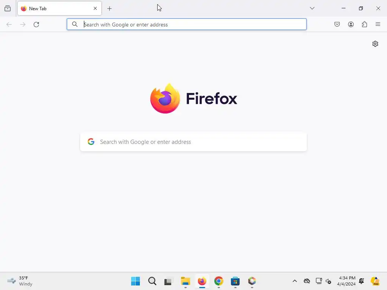
Task: Open clock and calendar at 4:34 PM
Action: pyautogui.click(x=347, y=281)
